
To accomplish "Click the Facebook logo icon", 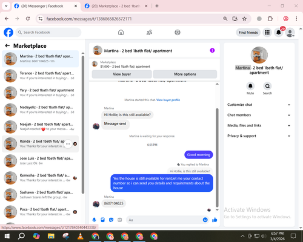I will (x=8, y=32).
